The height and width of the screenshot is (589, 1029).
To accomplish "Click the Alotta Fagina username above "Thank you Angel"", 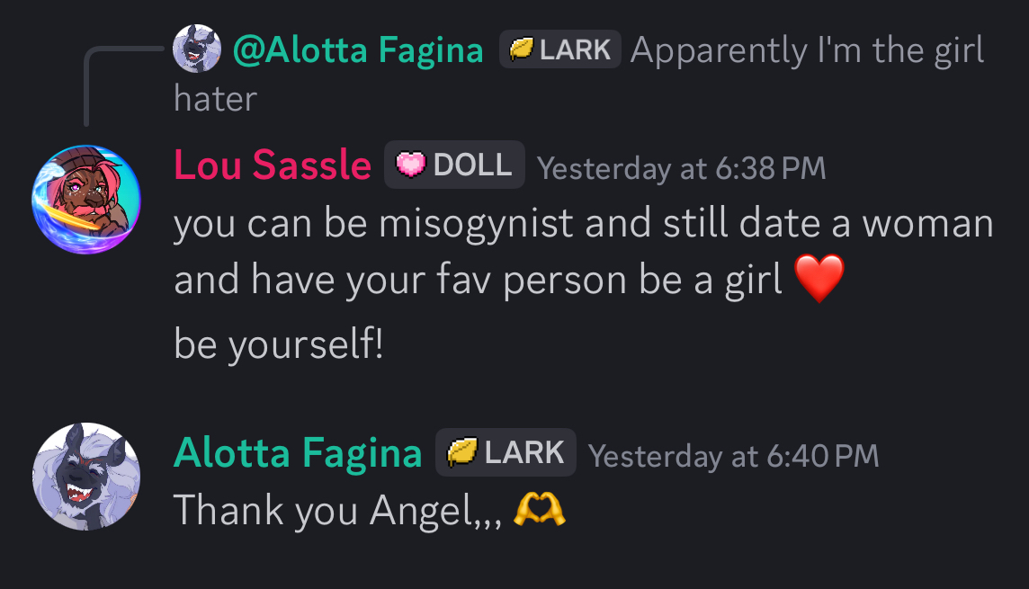I will 297,453.
